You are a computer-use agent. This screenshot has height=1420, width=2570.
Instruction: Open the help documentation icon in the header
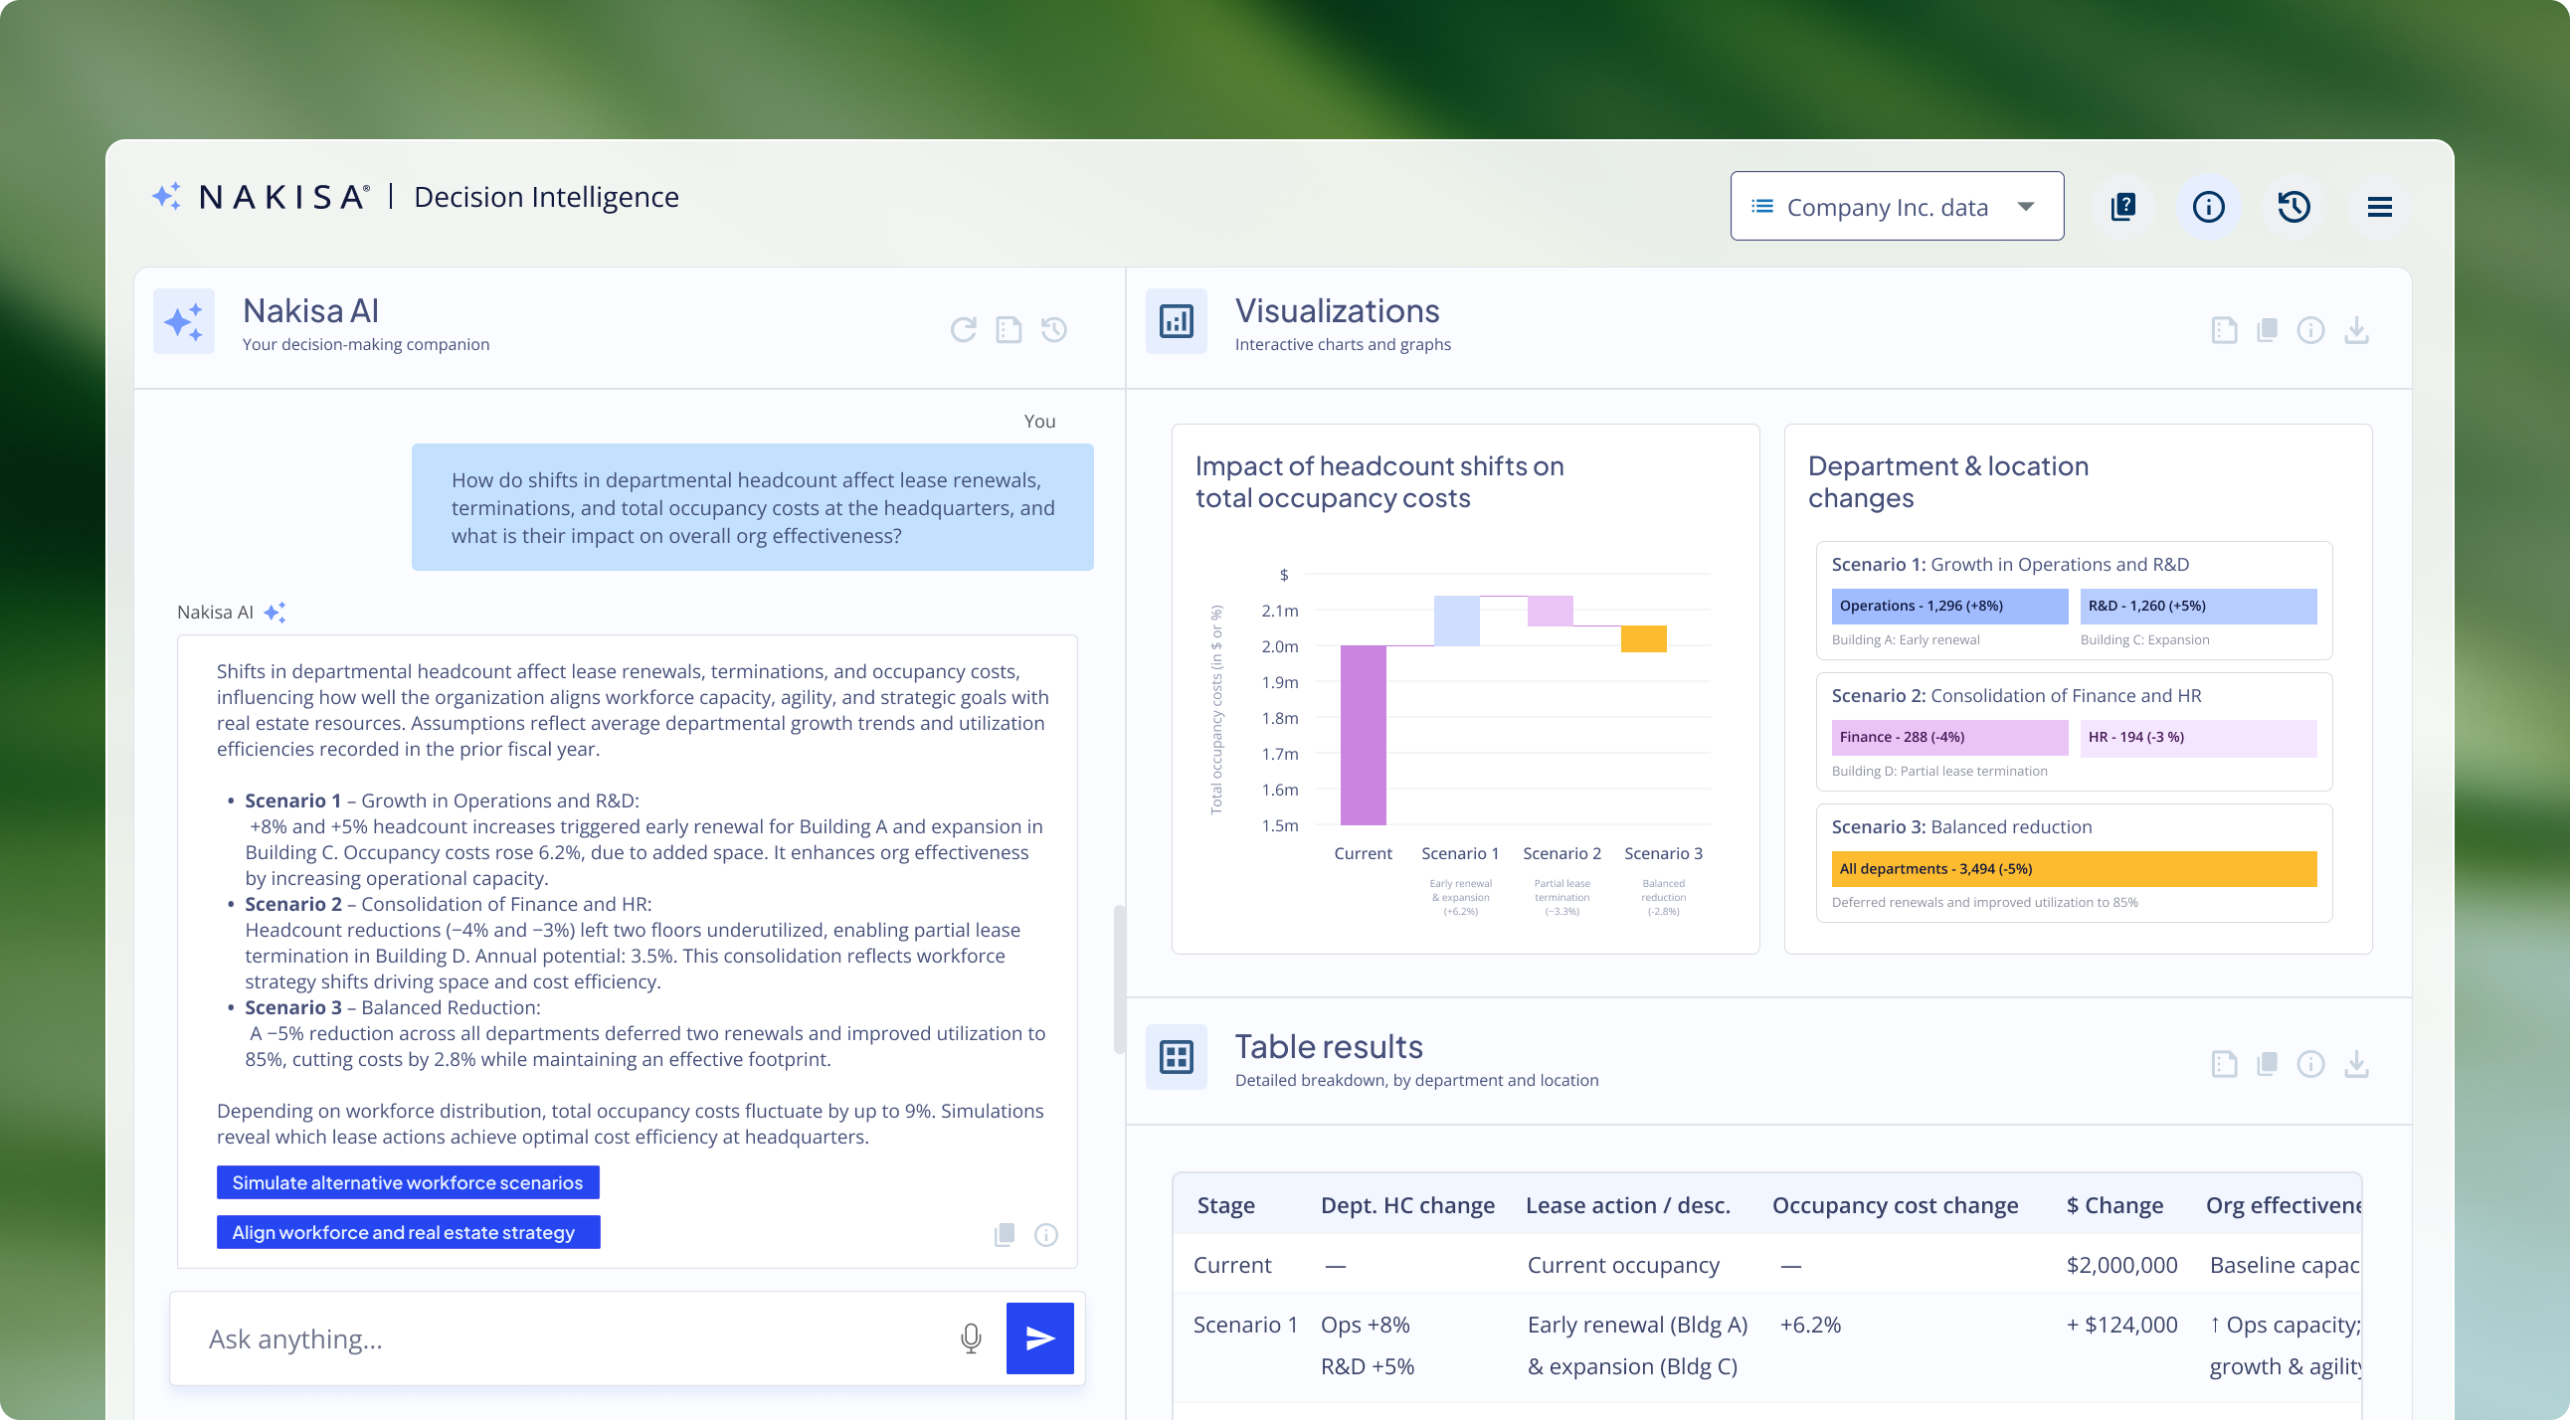click(2123, 207)
